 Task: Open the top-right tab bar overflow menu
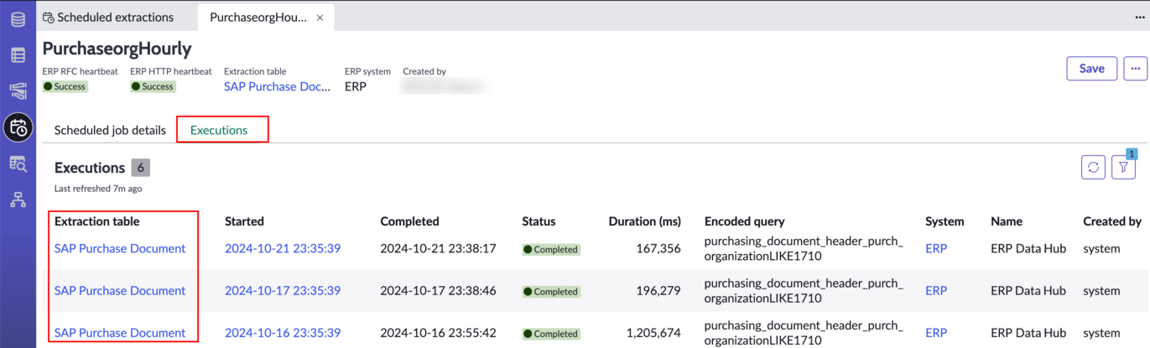pos(1139,18)
